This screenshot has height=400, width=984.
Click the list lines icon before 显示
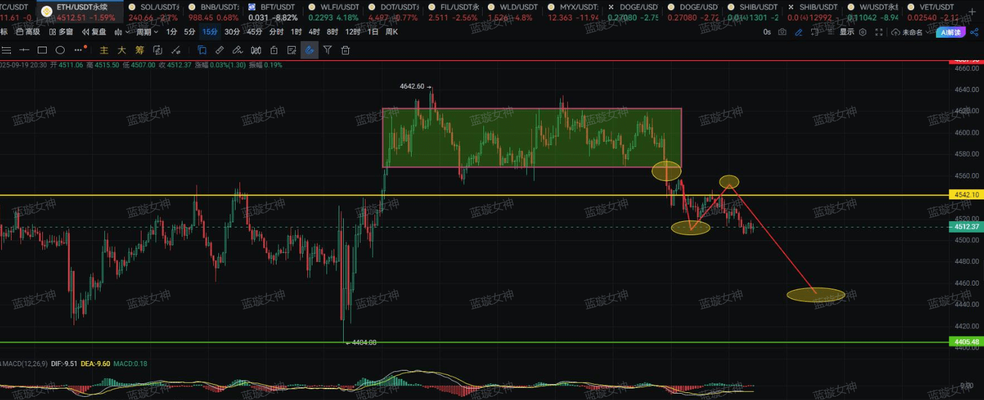pyautogui.click(x=830, y=32)
